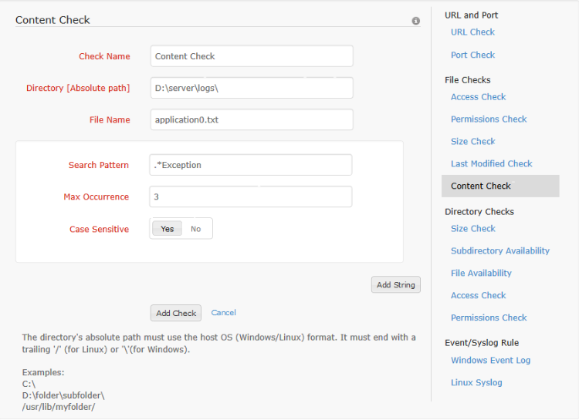Edit the File Name text box
Viewport: 579px width, 420px height.
pyautogui.click(x=251, y=120)
